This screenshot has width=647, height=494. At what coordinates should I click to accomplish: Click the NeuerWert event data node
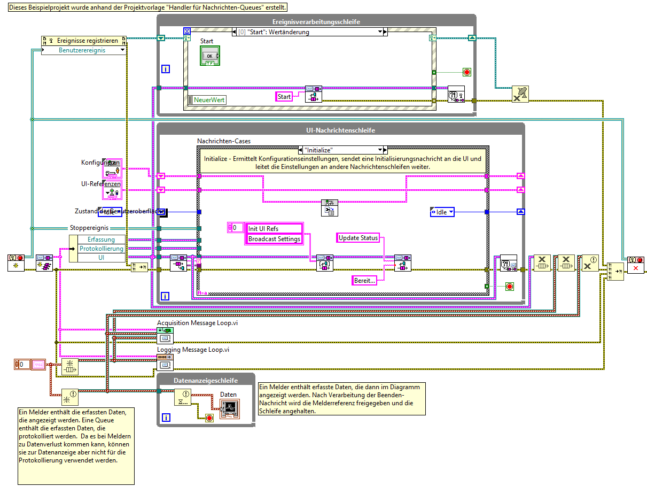207,99
